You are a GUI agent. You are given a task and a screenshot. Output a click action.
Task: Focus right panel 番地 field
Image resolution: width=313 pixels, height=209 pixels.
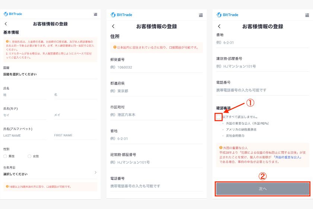tap(263, 43)
